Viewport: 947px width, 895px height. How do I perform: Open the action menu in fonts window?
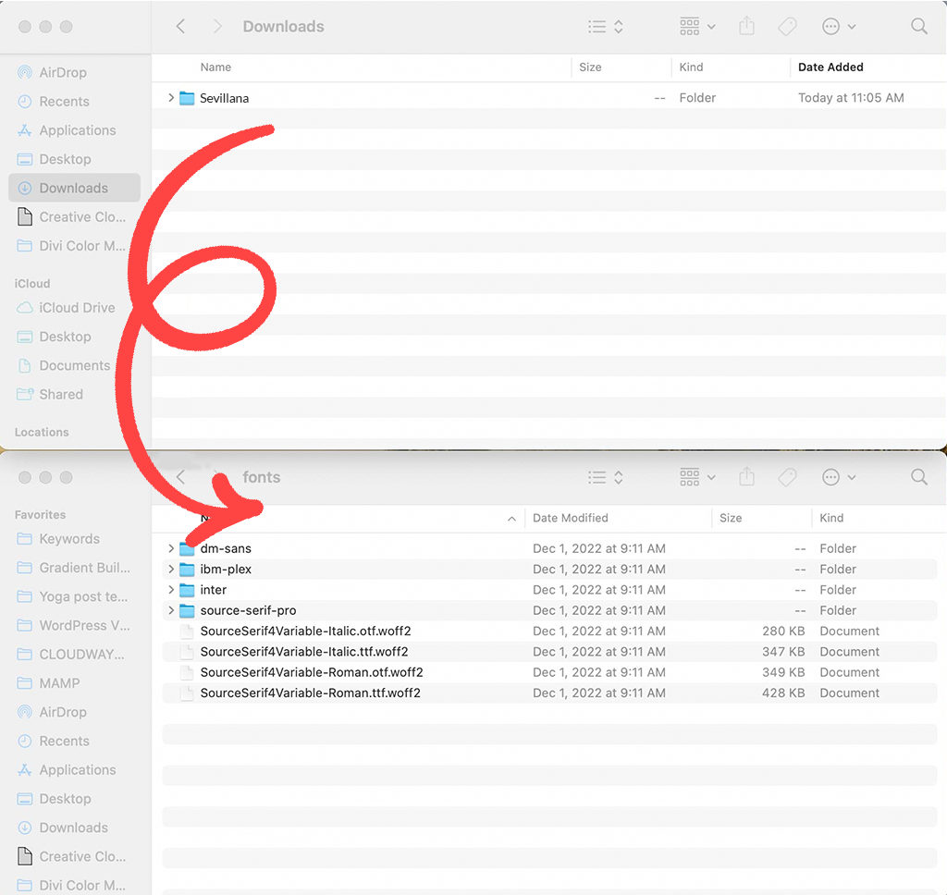(x=839, y=478)
